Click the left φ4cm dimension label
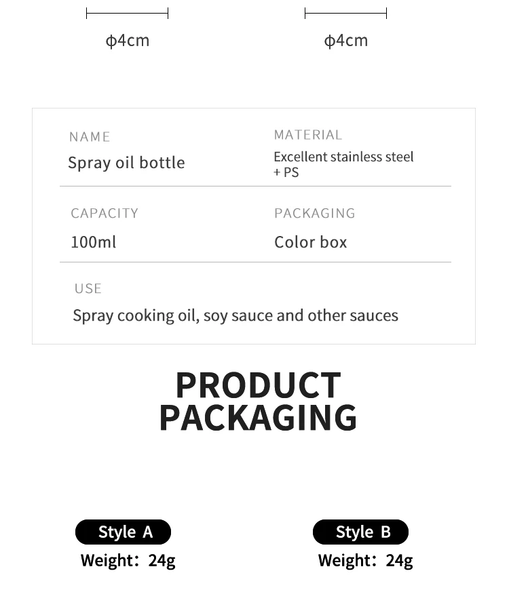Viewport: 509px width, 590px height. click(128, 41)
